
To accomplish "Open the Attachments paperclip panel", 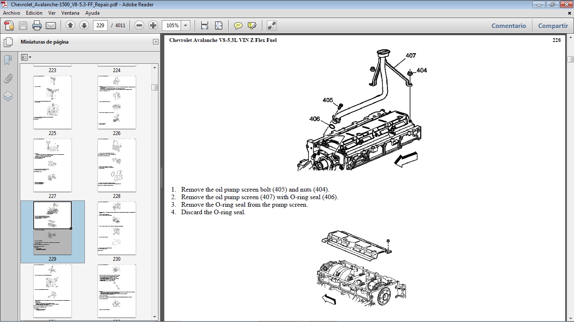I will (8, 78).
